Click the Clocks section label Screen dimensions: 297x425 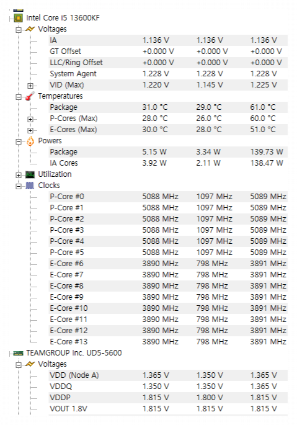click(49, 186)
